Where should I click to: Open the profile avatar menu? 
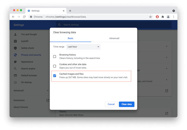pos(168,17)
